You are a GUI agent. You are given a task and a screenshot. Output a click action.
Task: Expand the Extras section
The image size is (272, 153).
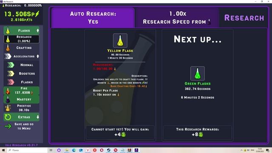coord(22,117)
